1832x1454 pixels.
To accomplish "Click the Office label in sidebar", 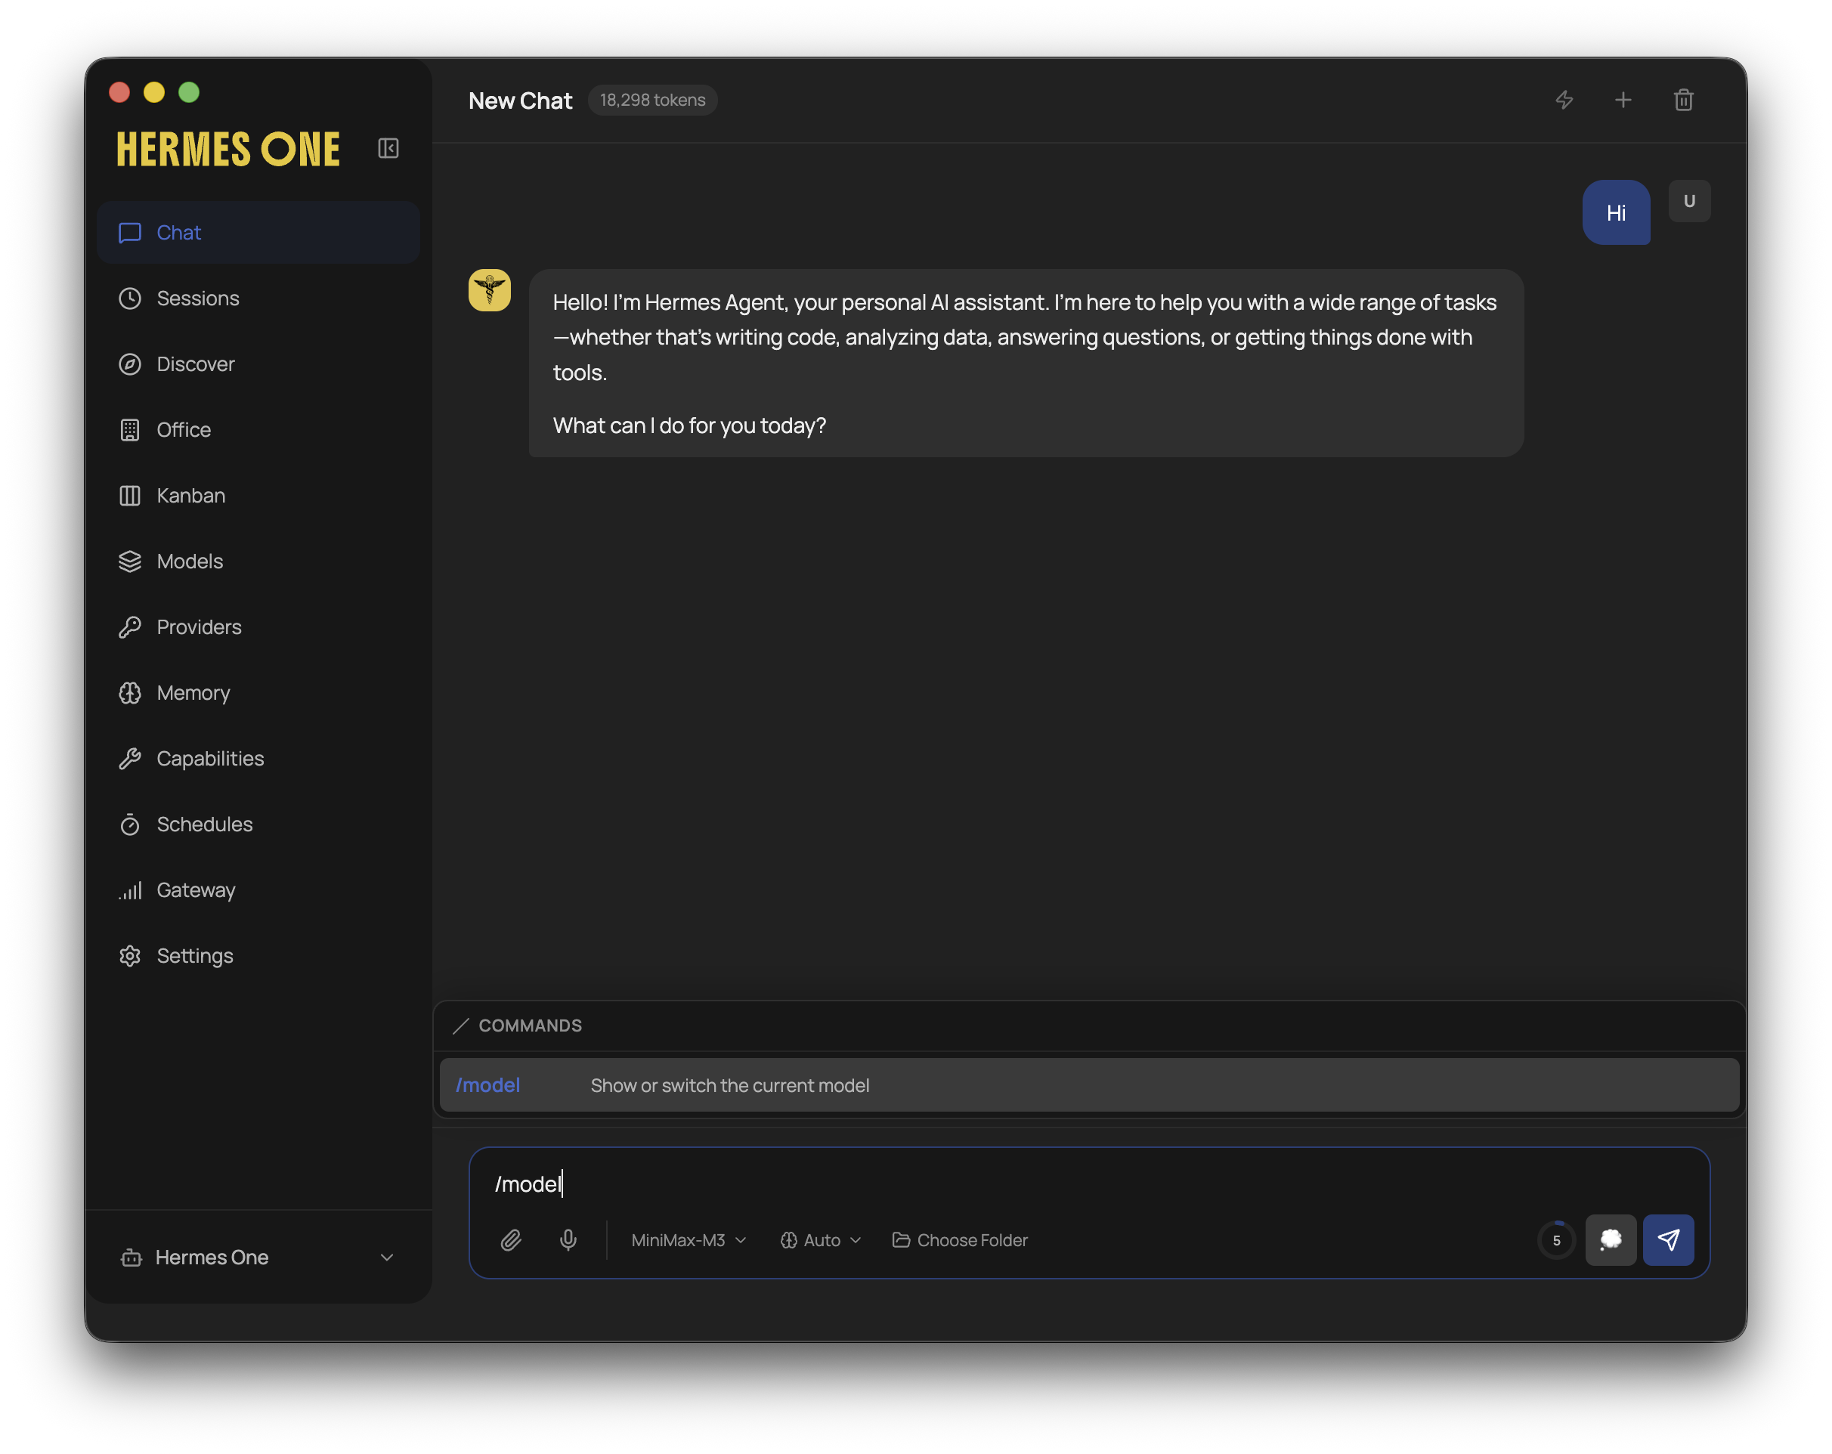I will [x=184, y=430].
